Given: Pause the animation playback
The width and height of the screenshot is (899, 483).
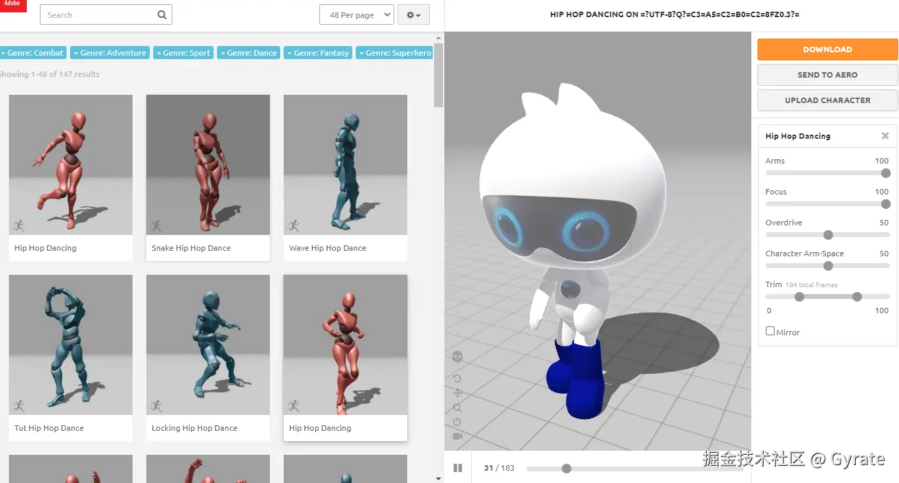Looking at the screenshot, I should 458,468.
